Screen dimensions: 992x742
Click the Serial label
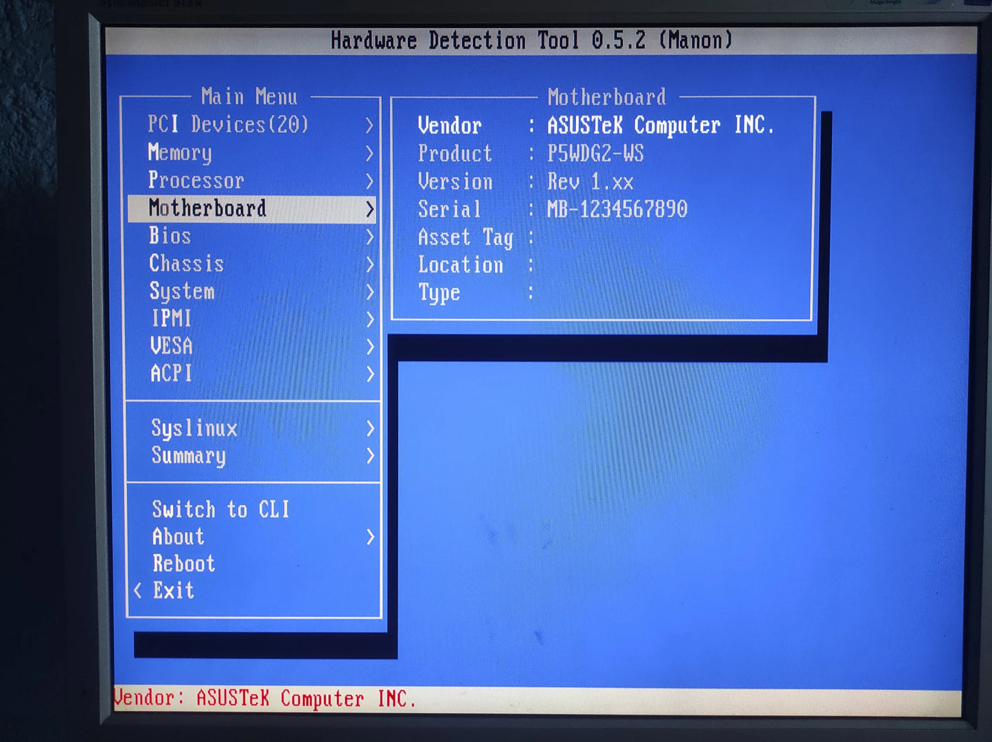[450, 209]
